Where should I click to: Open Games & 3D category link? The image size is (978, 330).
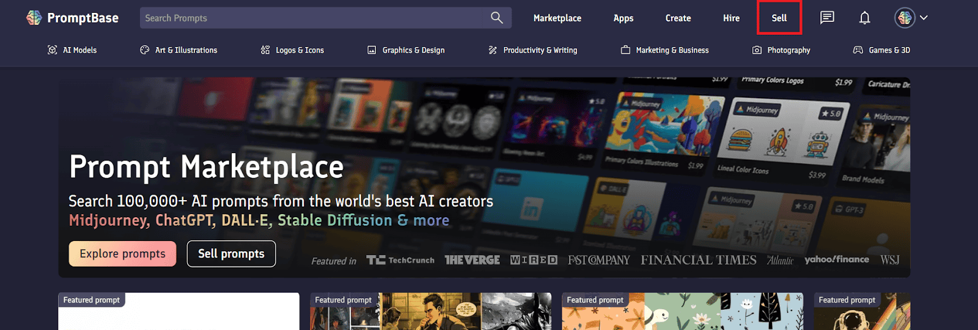(x=889, y=50)
